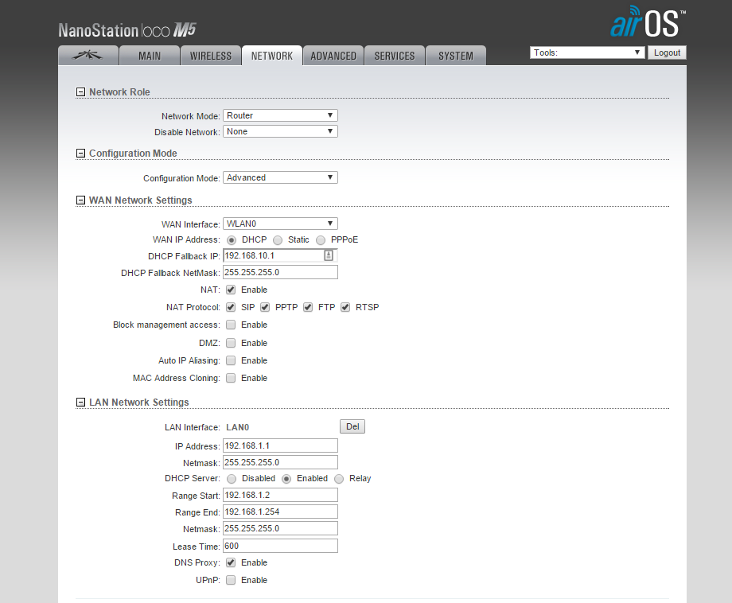Click the Lease Time input field

[280, 546]
